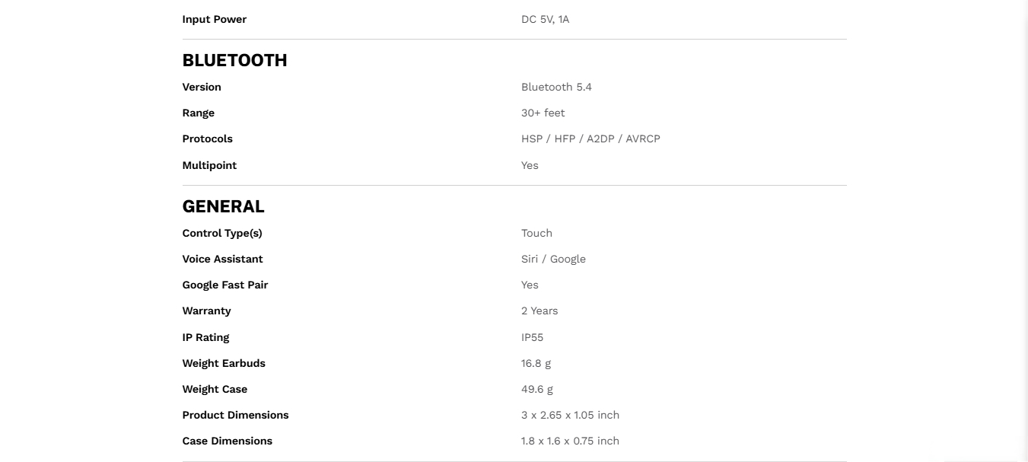1028x462 pixels.
Task: Click the BLUETOOTH section heading
Action: [x=234, y=61]
